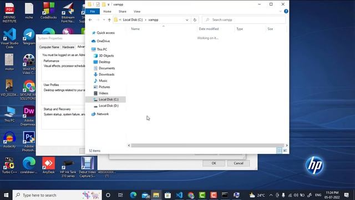Select the Visual Studio Code desktop icon

(9, 38)
